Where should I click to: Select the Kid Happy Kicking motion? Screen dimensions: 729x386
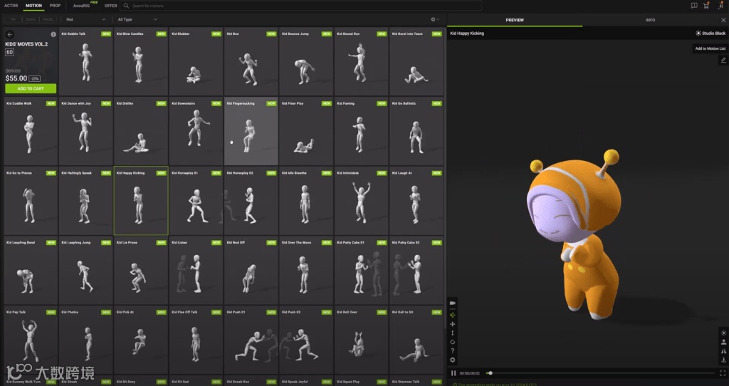(141, 201)
